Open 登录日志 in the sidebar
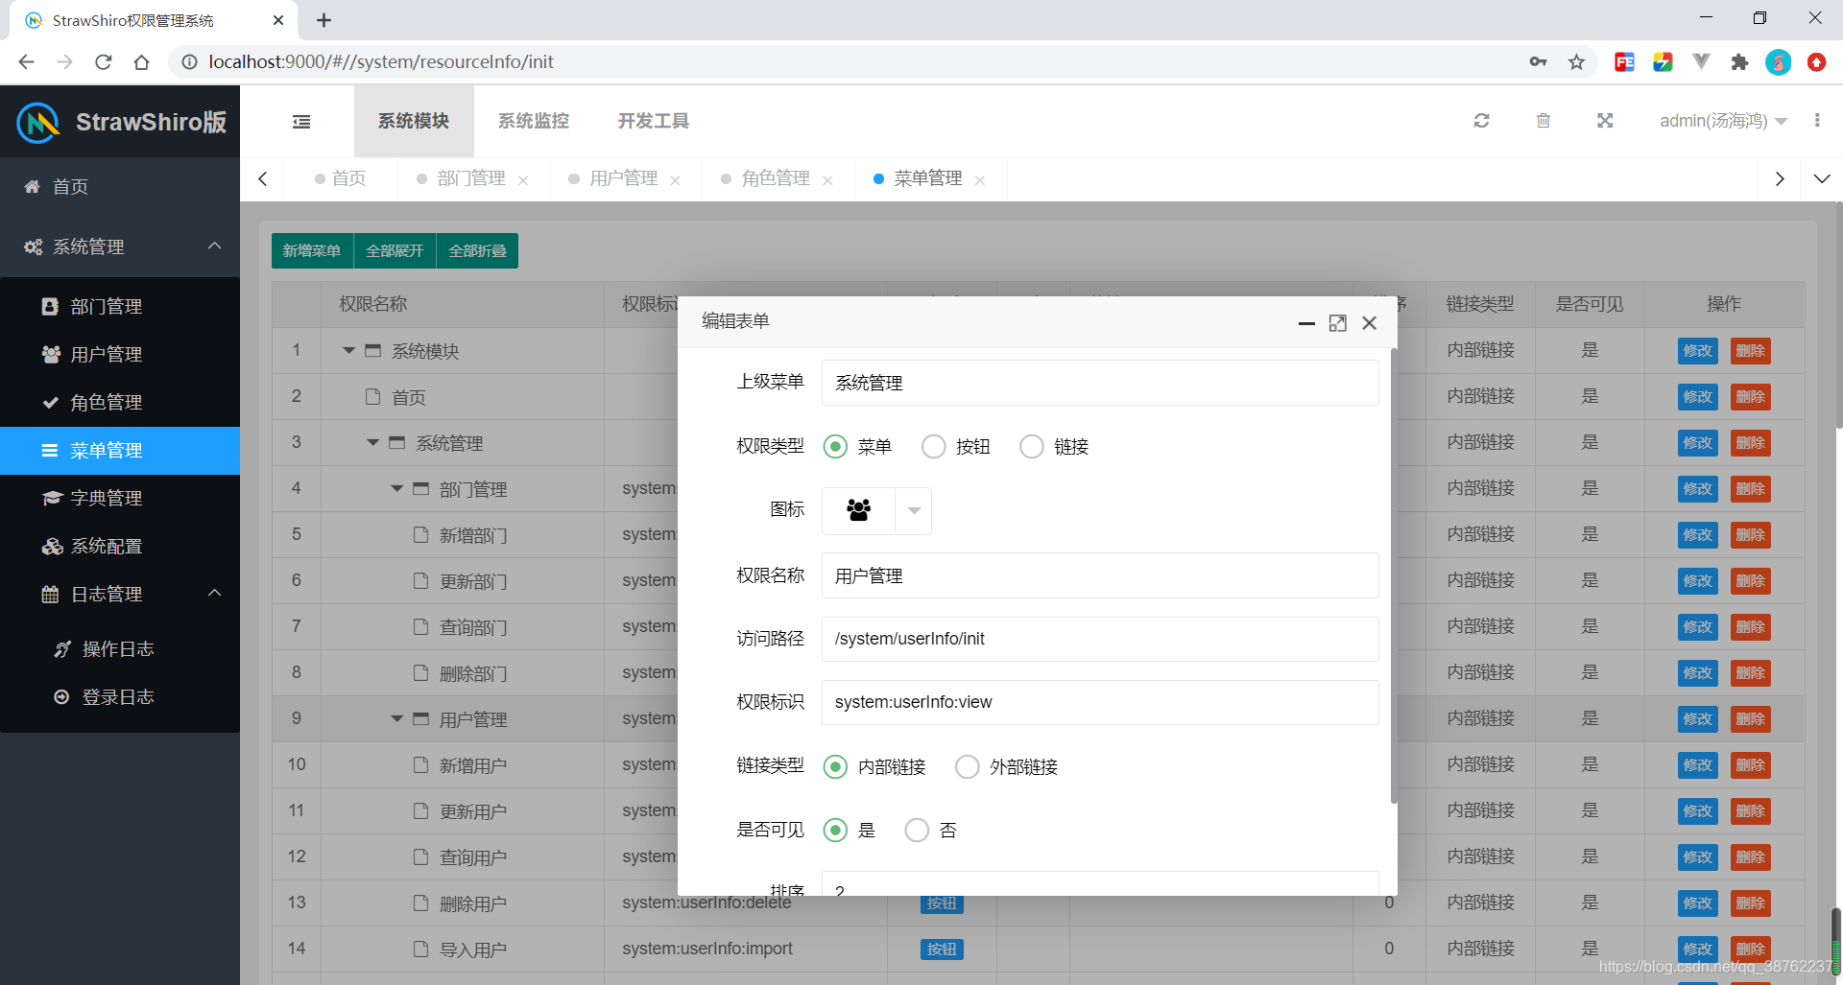 click(x=120, y=697)
